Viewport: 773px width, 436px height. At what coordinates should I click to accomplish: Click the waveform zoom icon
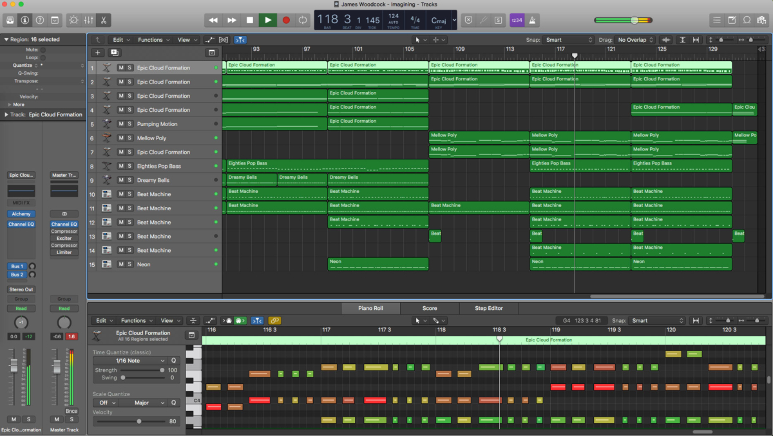(667, 40)
